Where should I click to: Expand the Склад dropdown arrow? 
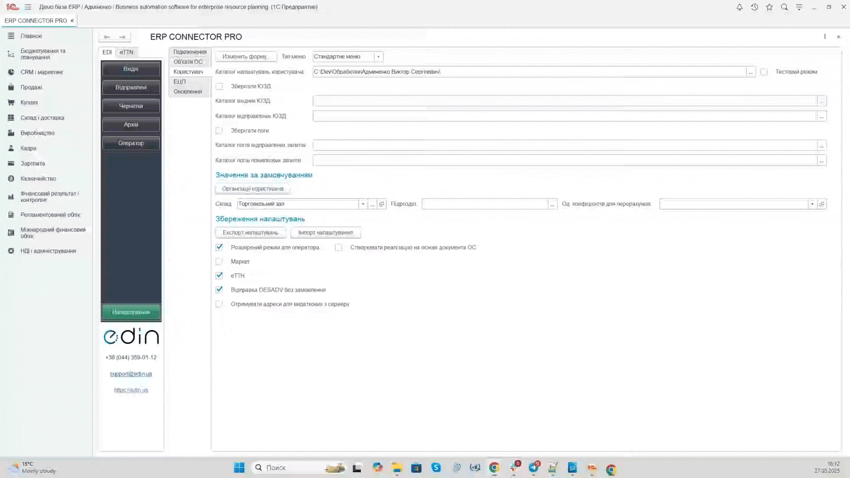click(x=363, y=204)
